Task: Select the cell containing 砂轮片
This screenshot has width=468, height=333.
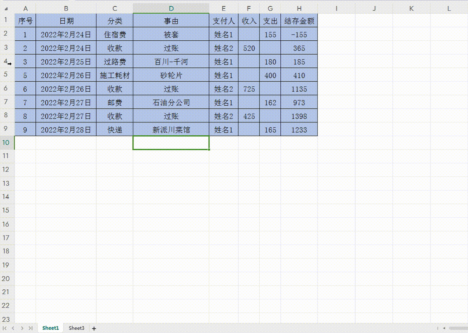Action: (171, 75)
